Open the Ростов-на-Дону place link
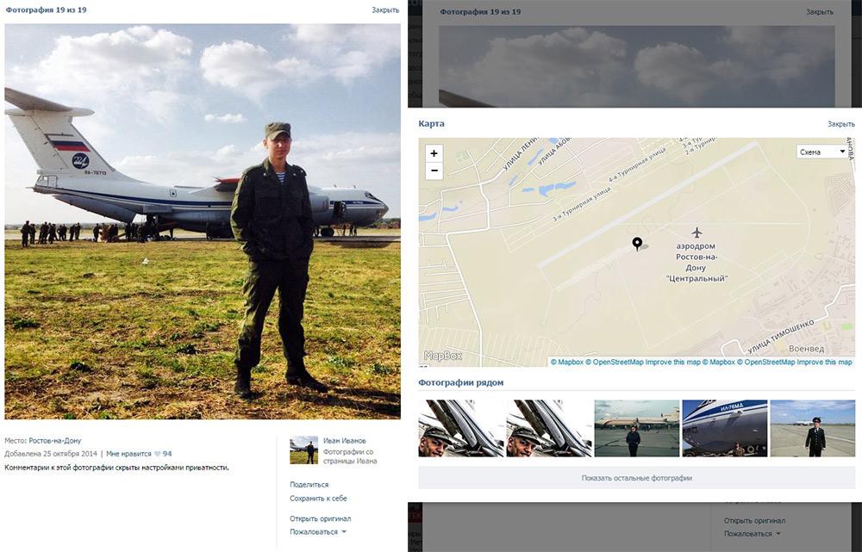 (x=55, y=441)
